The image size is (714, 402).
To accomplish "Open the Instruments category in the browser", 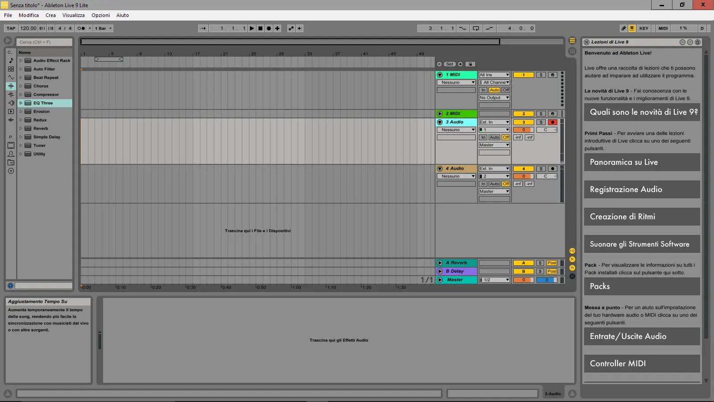I will tap(11, 77).
